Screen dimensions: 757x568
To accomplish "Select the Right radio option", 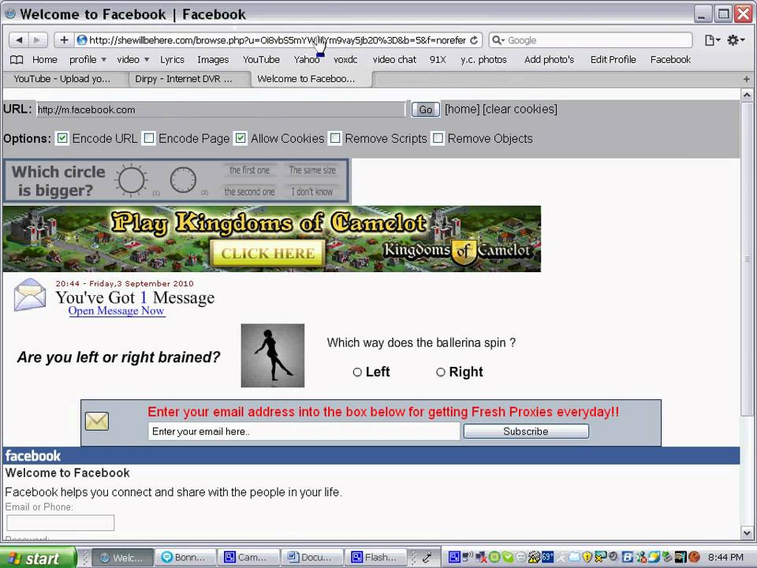I will 440,372.
